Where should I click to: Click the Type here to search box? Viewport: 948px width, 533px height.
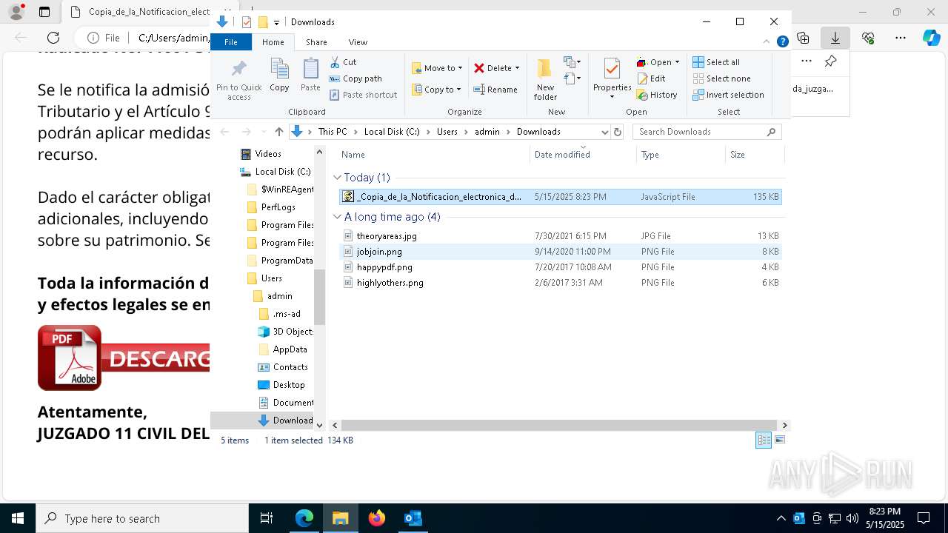click(x=142, y=518)
